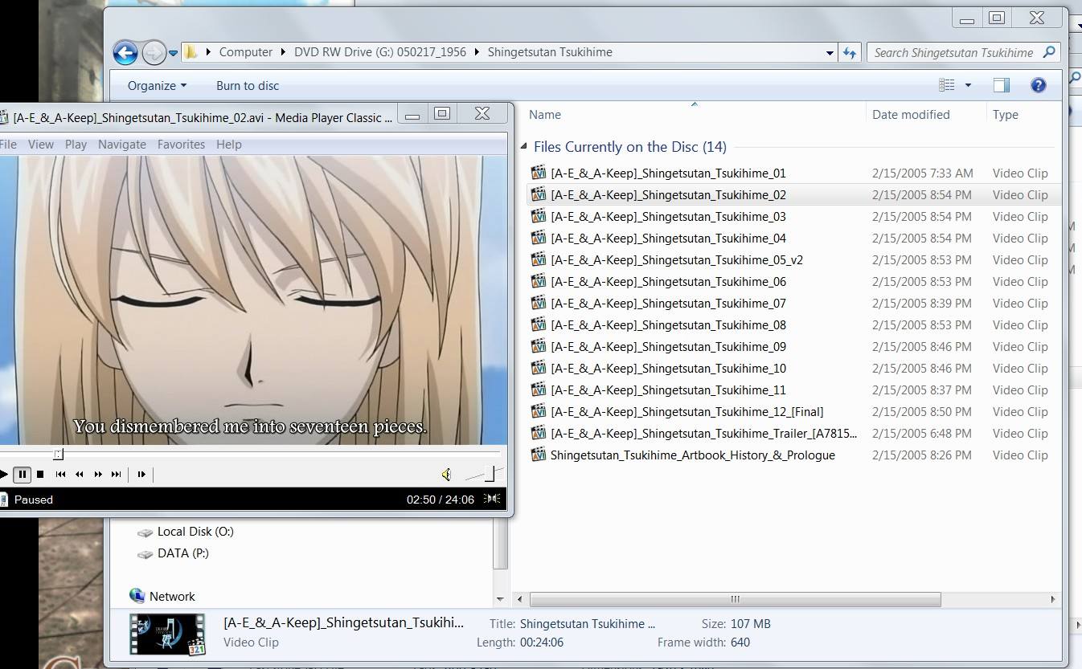Go back with the Explorer back arrow

pos(125,53)
